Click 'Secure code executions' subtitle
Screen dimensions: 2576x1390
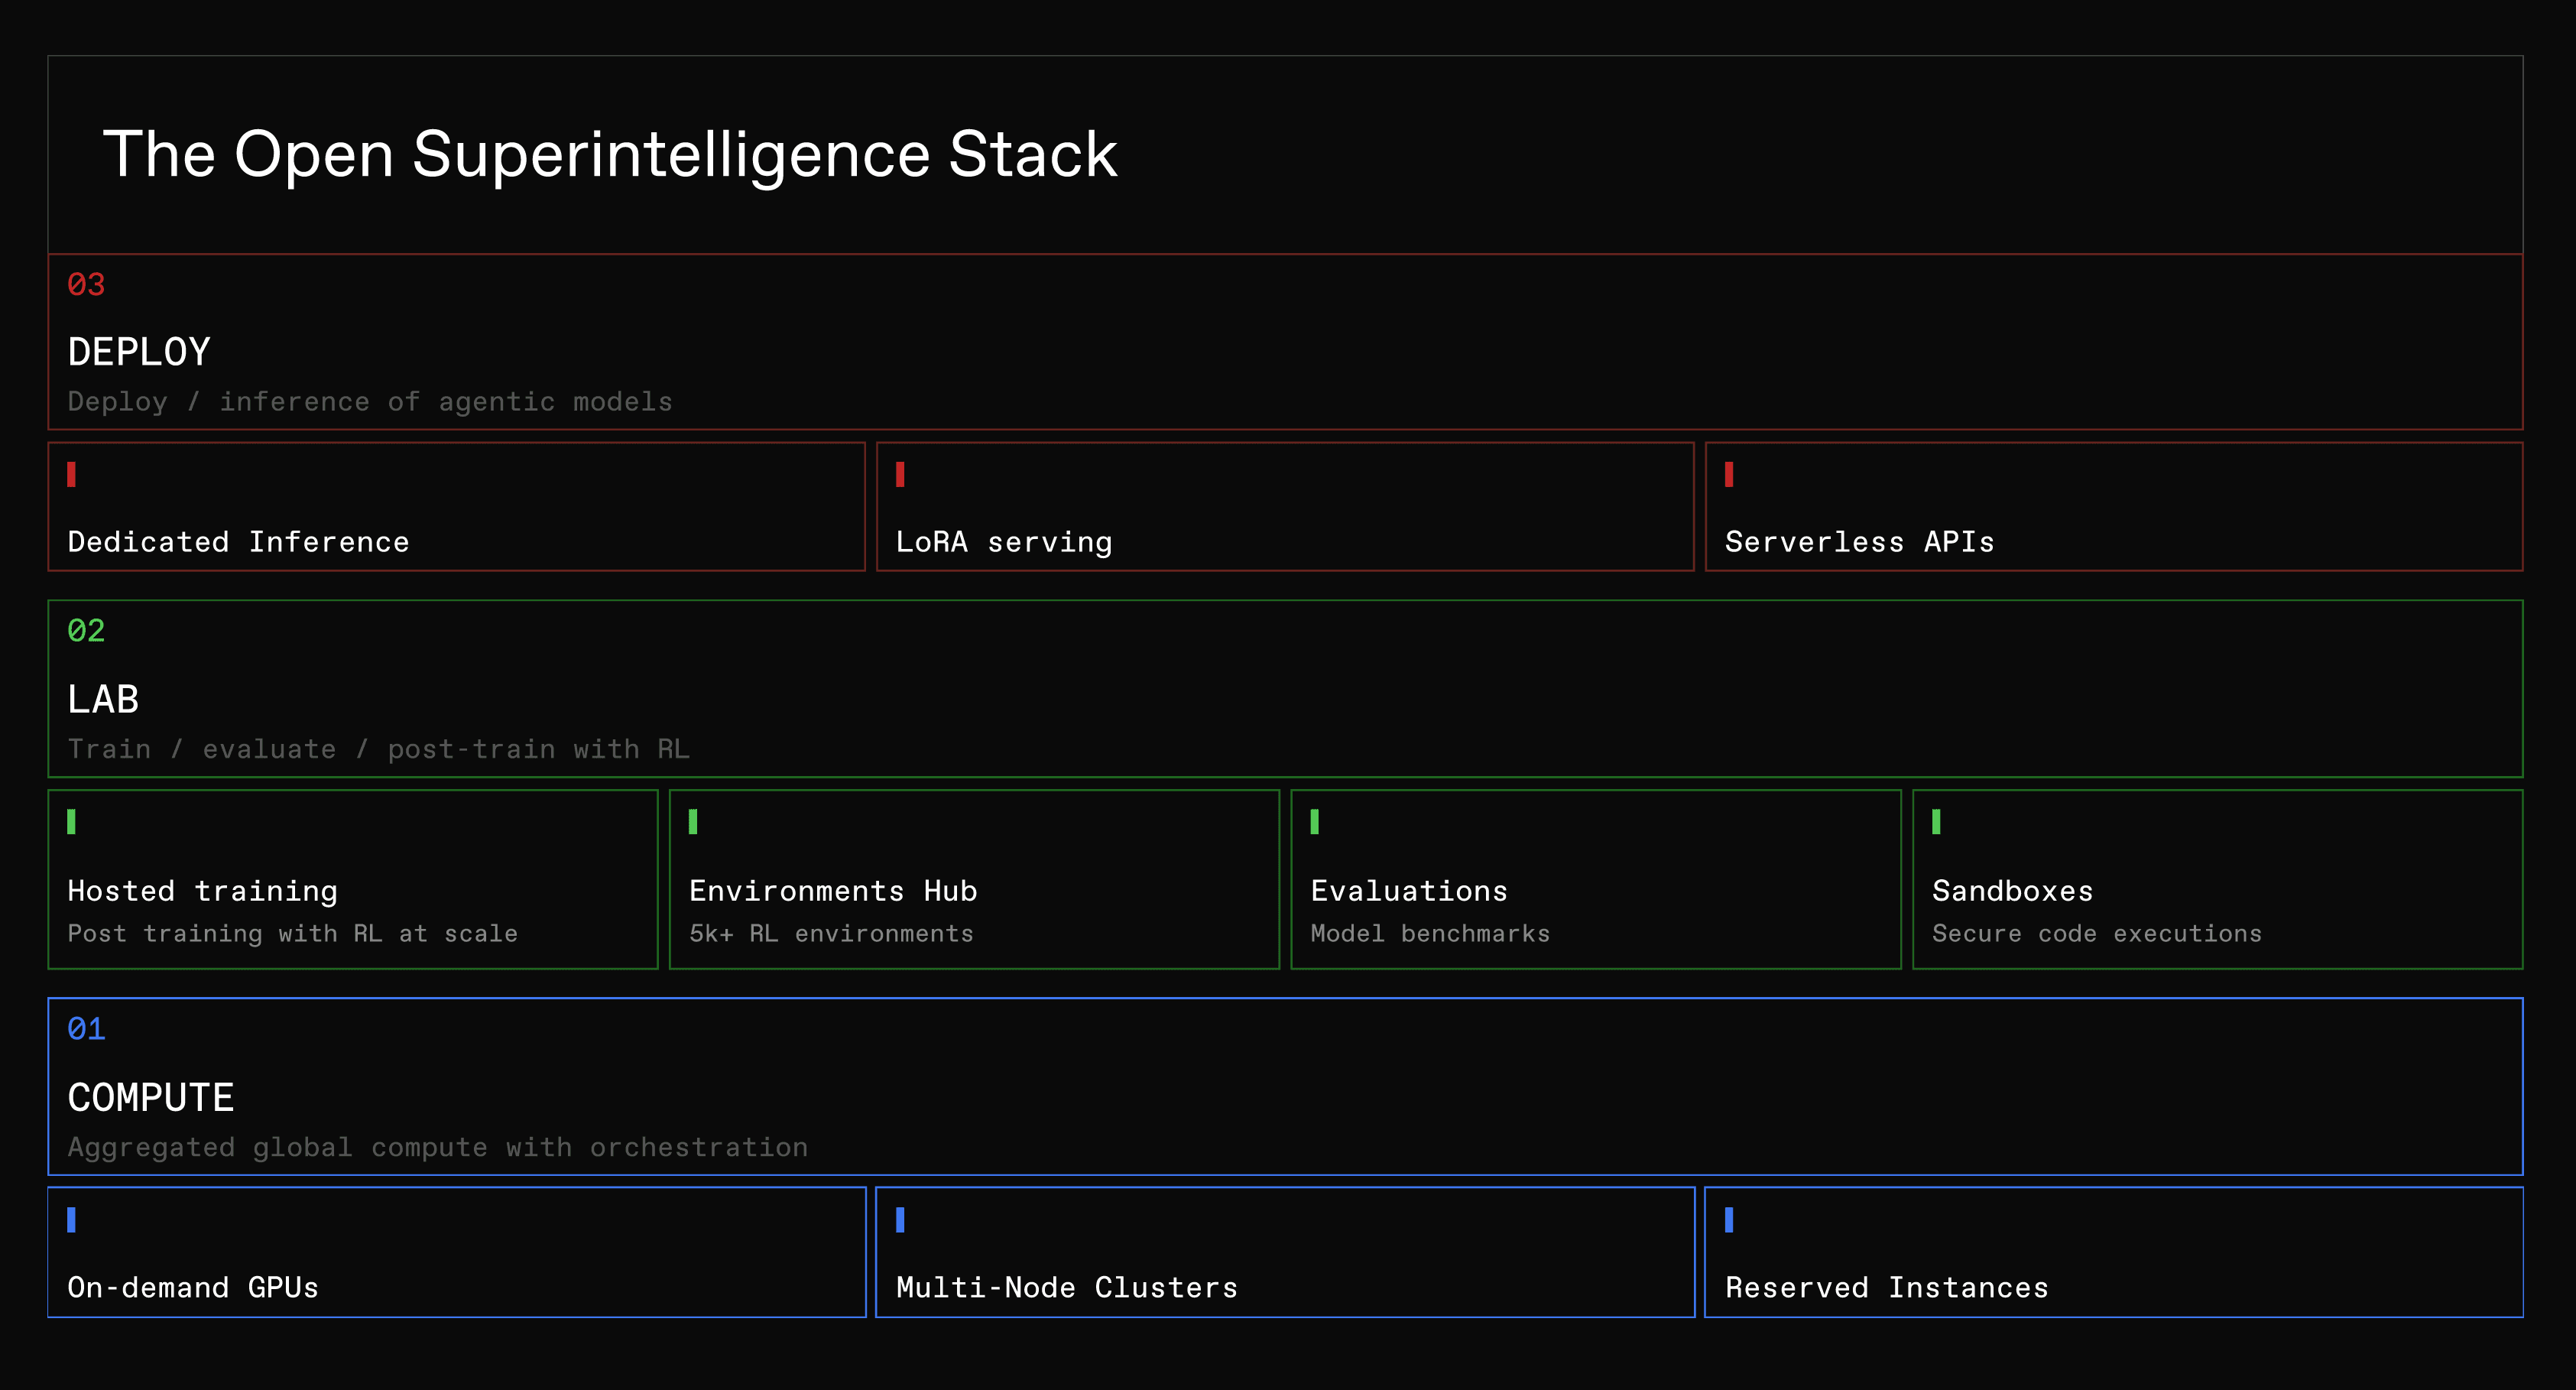coord(2097,933)
